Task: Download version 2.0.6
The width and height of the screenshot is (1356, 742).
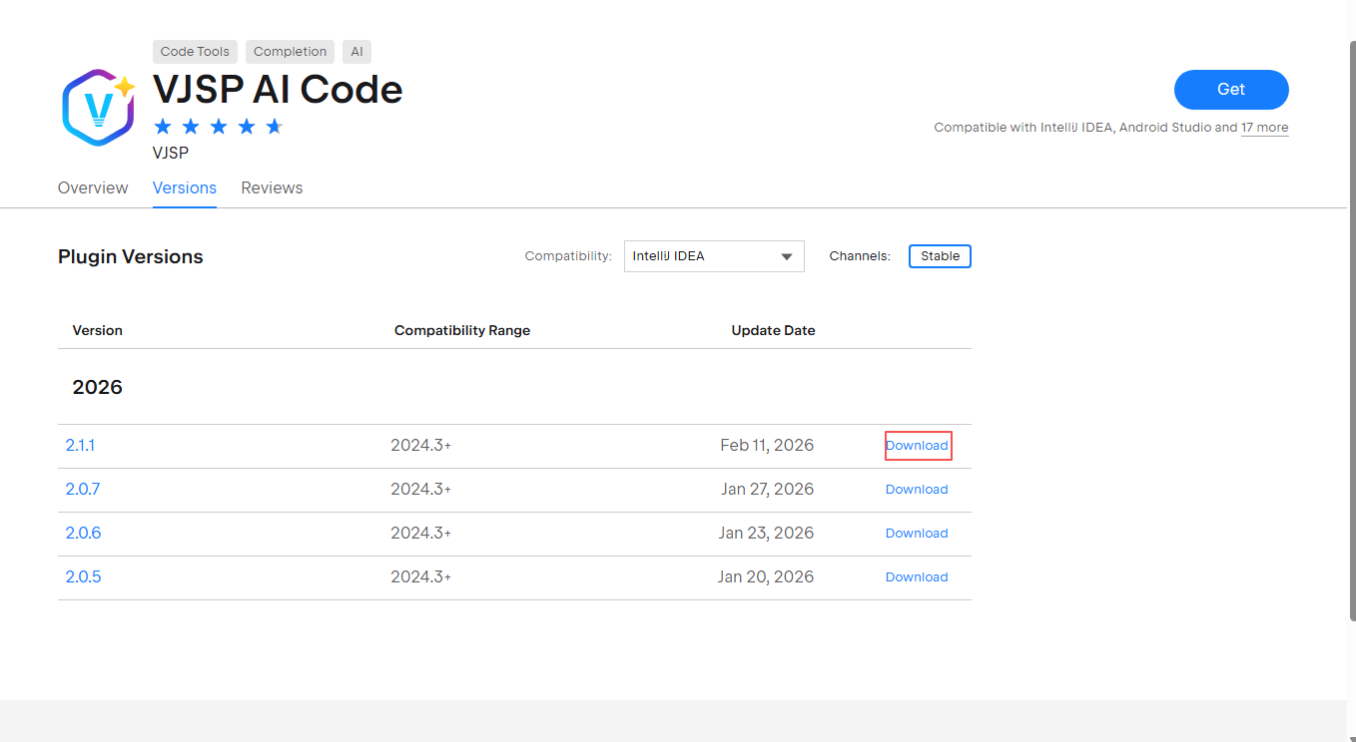Action: click(917, 534)
